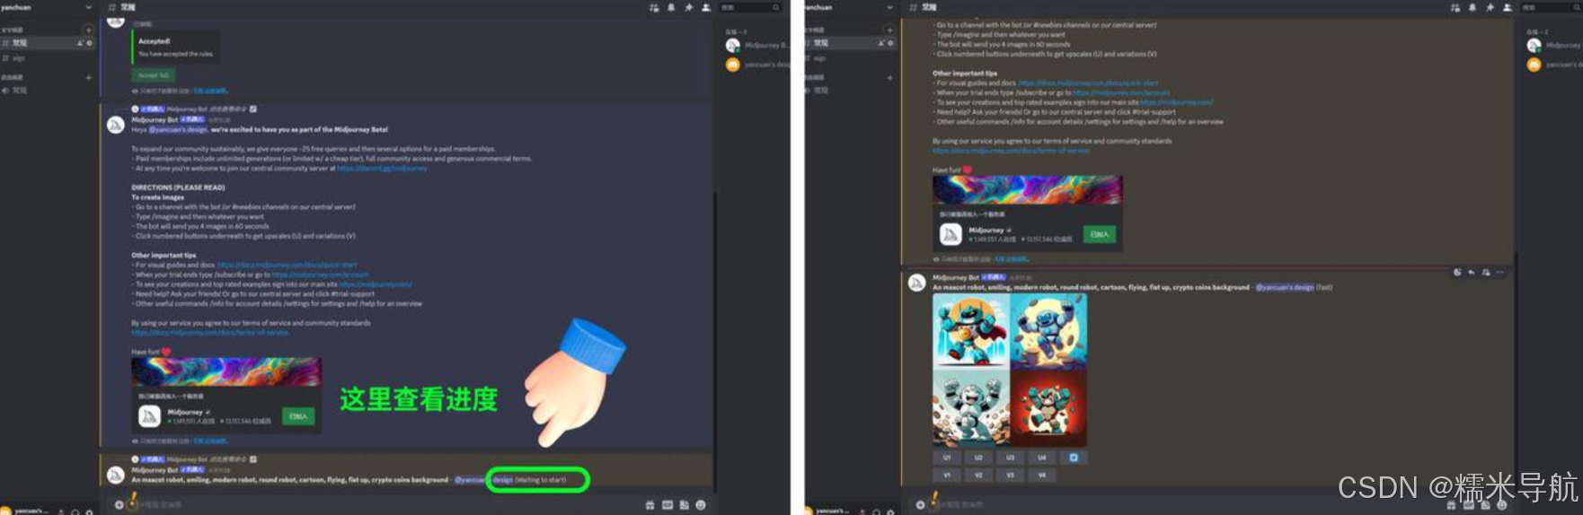Click attachment plus button in right message bar
Viewport: 1583px width, 515px height.
920,504
